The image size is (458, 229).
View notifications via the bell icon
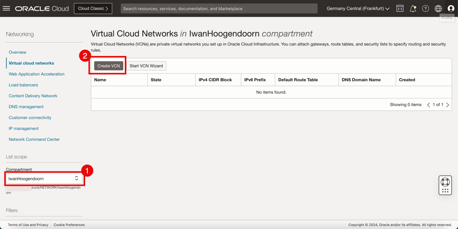pos(413,8)
